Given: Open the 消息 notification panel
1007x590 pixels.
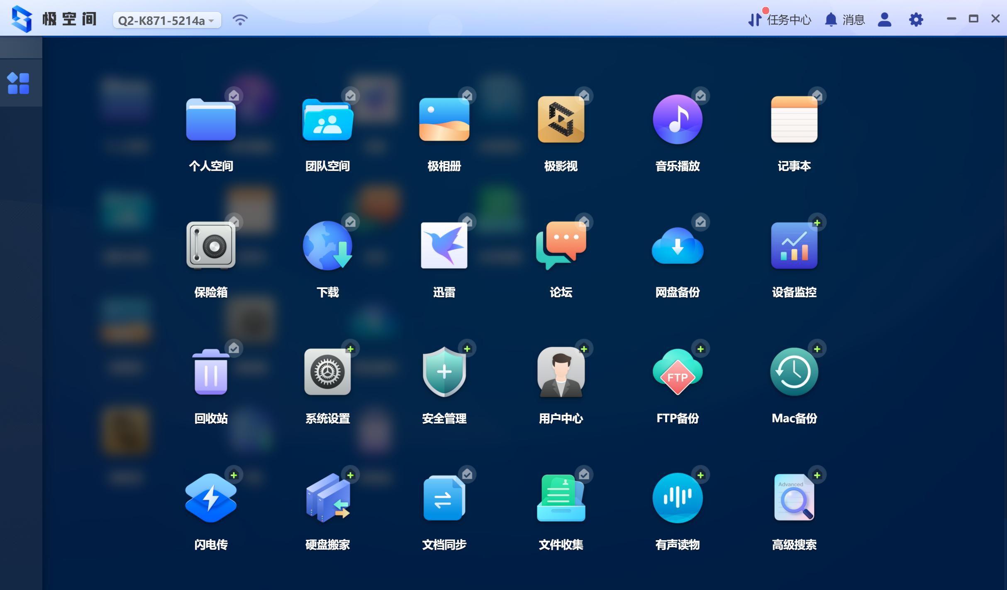Looking at the screenshot, I should (846, 20).
